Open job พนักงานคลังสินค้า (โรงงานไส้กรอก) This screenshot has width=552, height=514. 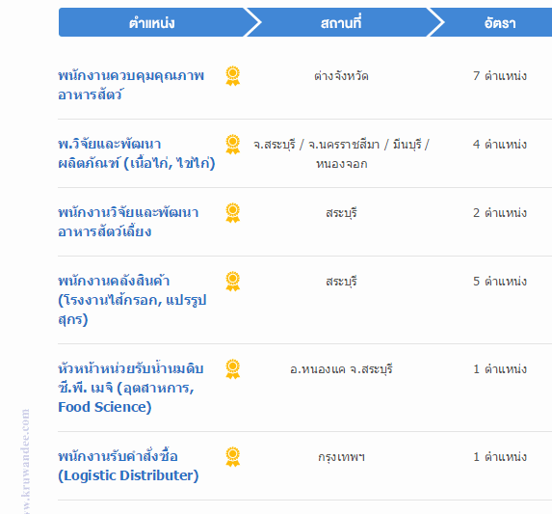coord(132,300)
